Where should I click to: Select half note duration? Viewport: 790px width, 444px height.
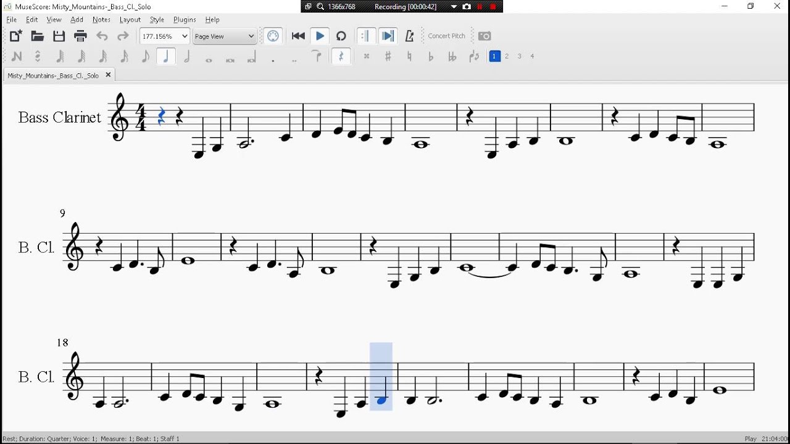[x=188, y=56]
